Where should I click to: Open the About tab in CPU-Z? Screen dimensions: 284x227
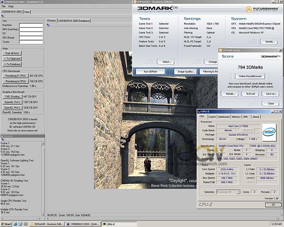pyautogui.click(x=256, y=117)
